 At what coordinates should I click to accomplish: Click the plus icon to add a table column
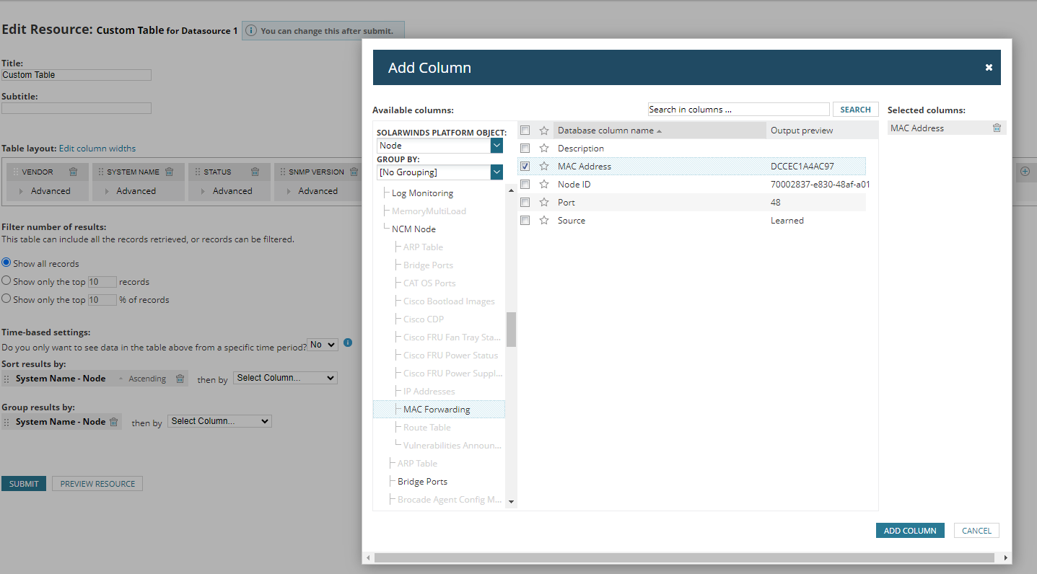click(1025, 172)
